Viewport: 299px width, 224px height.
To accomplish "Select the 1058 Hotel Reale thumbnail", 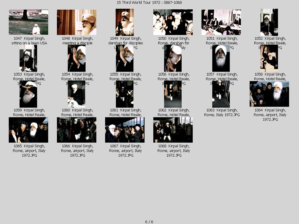I will coord(269,58).
